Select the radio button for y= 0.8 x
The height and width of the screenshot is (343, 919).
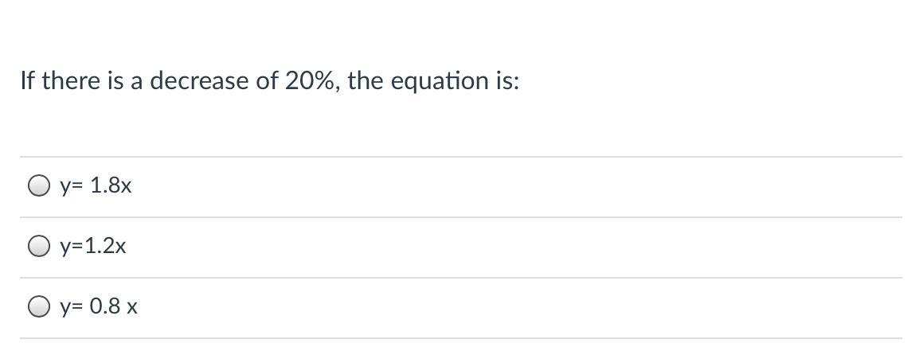[38, 306]
